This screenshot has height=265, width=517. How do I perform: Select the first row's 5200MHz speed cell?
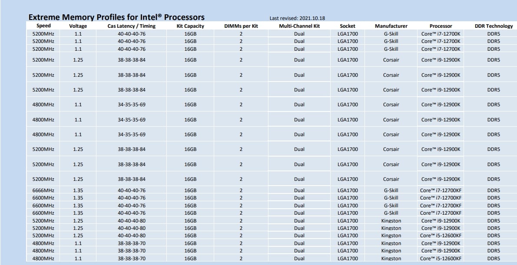click(43, 34)
